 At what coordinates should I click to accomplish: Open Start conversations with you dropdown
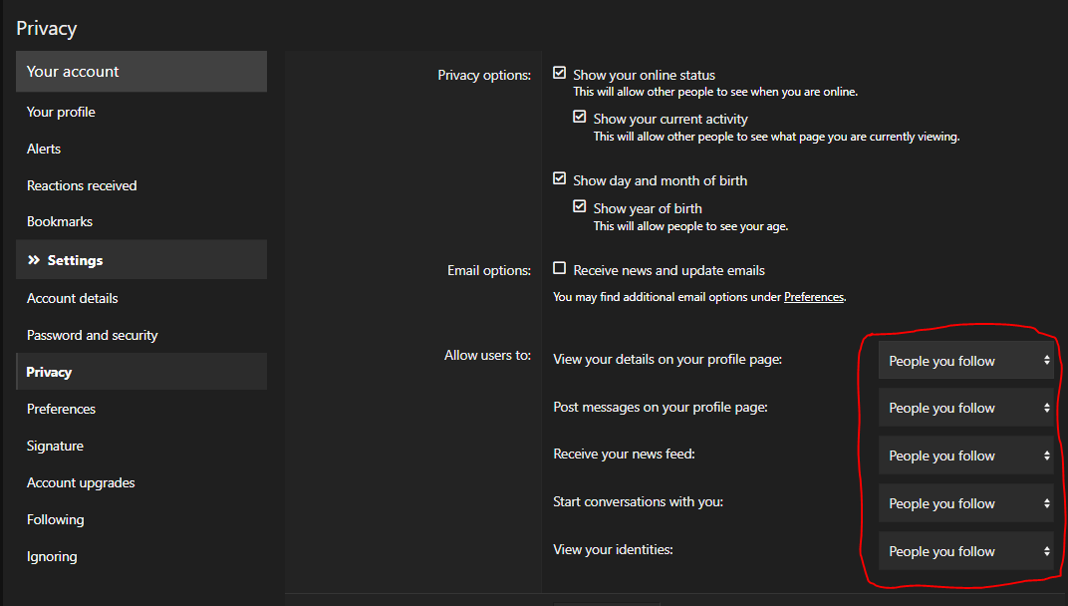[965, 503]
